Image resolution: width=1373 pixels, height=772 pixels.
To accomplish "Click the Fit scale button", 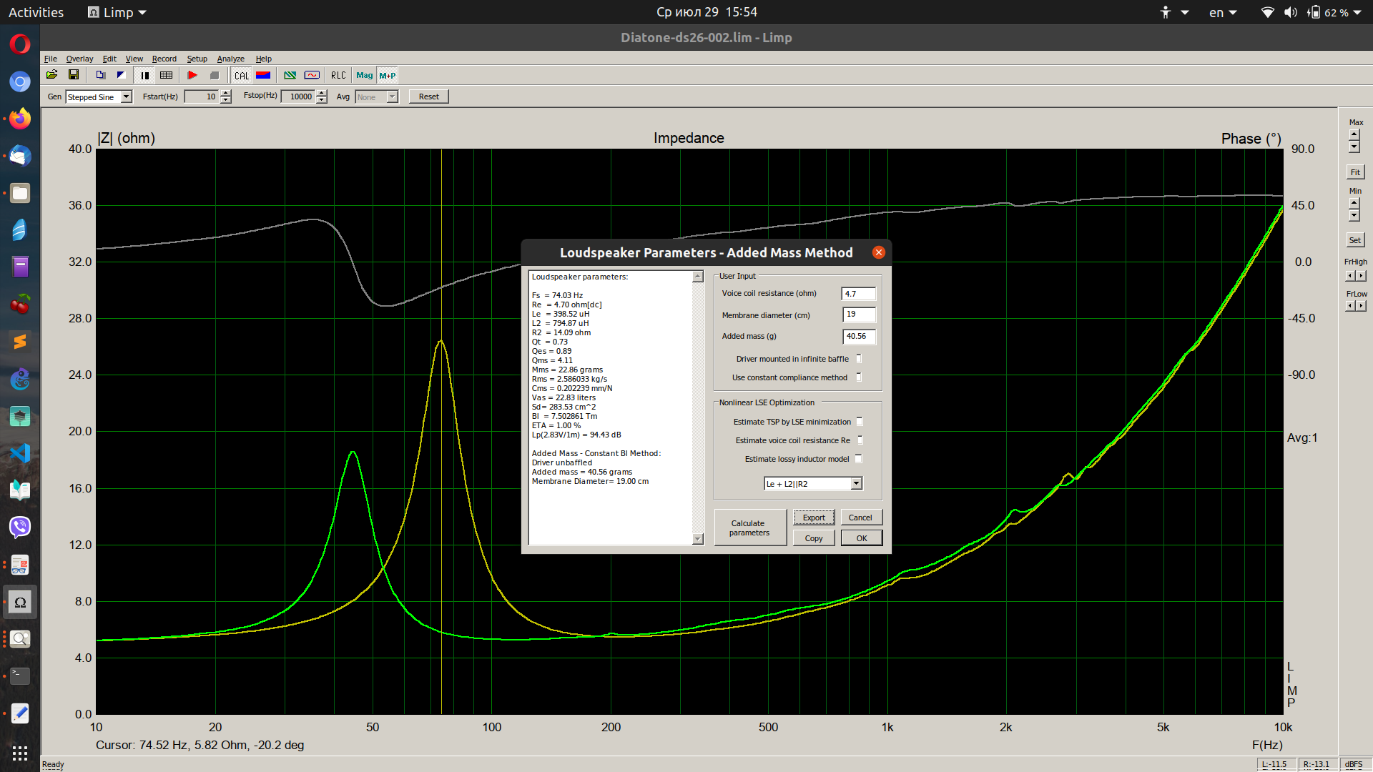I will (1355, 172).
